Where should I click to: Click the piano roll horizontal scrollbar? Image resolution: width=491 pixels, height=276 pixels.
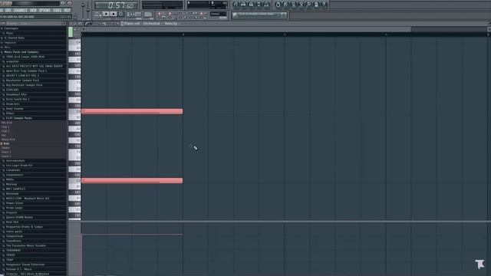click(245, 29)
